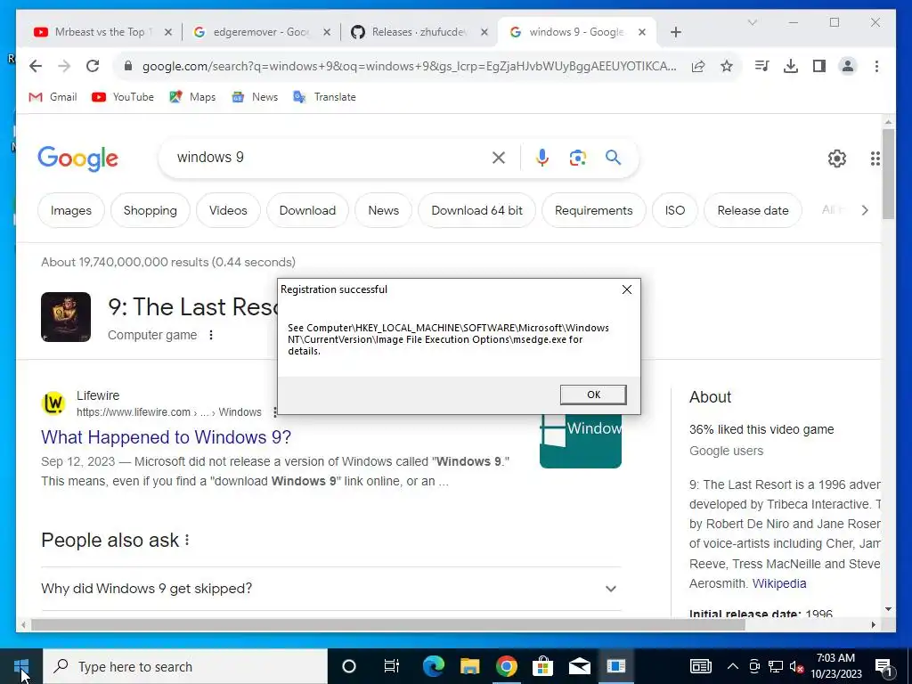
Task: Click OK in Registration successful dialog
Action: click(593, 395)
